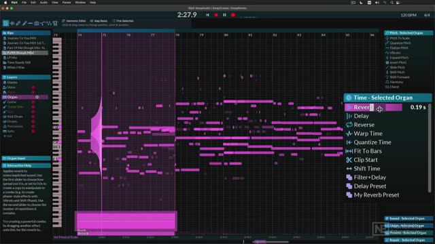Click the Invert Pitch round icon
Viewport: 435px width, 244px height.
click(x=387, y=62)
